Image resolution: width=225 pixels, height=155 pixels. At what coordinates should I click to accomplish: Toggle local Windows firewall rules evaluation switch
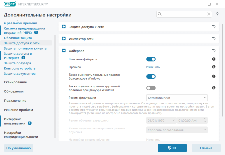pyautogui.click(x=151, y=76)
